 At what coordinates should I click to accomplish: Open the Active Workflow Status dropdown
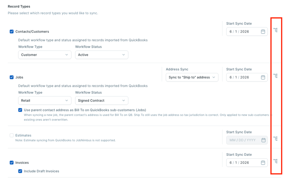tap(102, 55)
